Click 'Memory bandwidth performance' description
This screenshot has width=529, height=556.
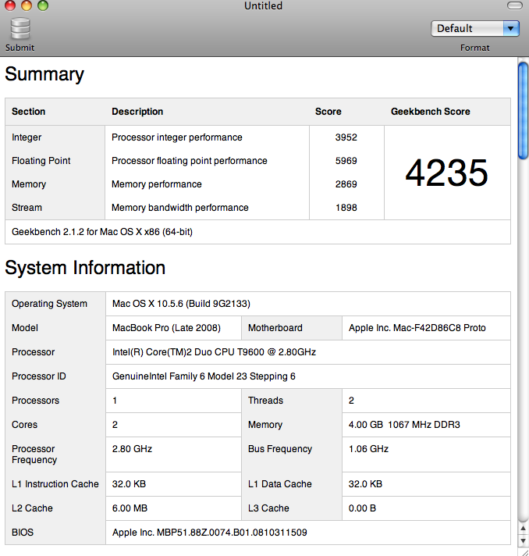click(180, 208)
